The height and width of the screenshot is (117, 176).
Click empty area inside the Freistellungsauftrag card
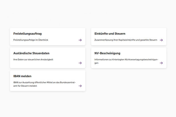pos(65,34)
